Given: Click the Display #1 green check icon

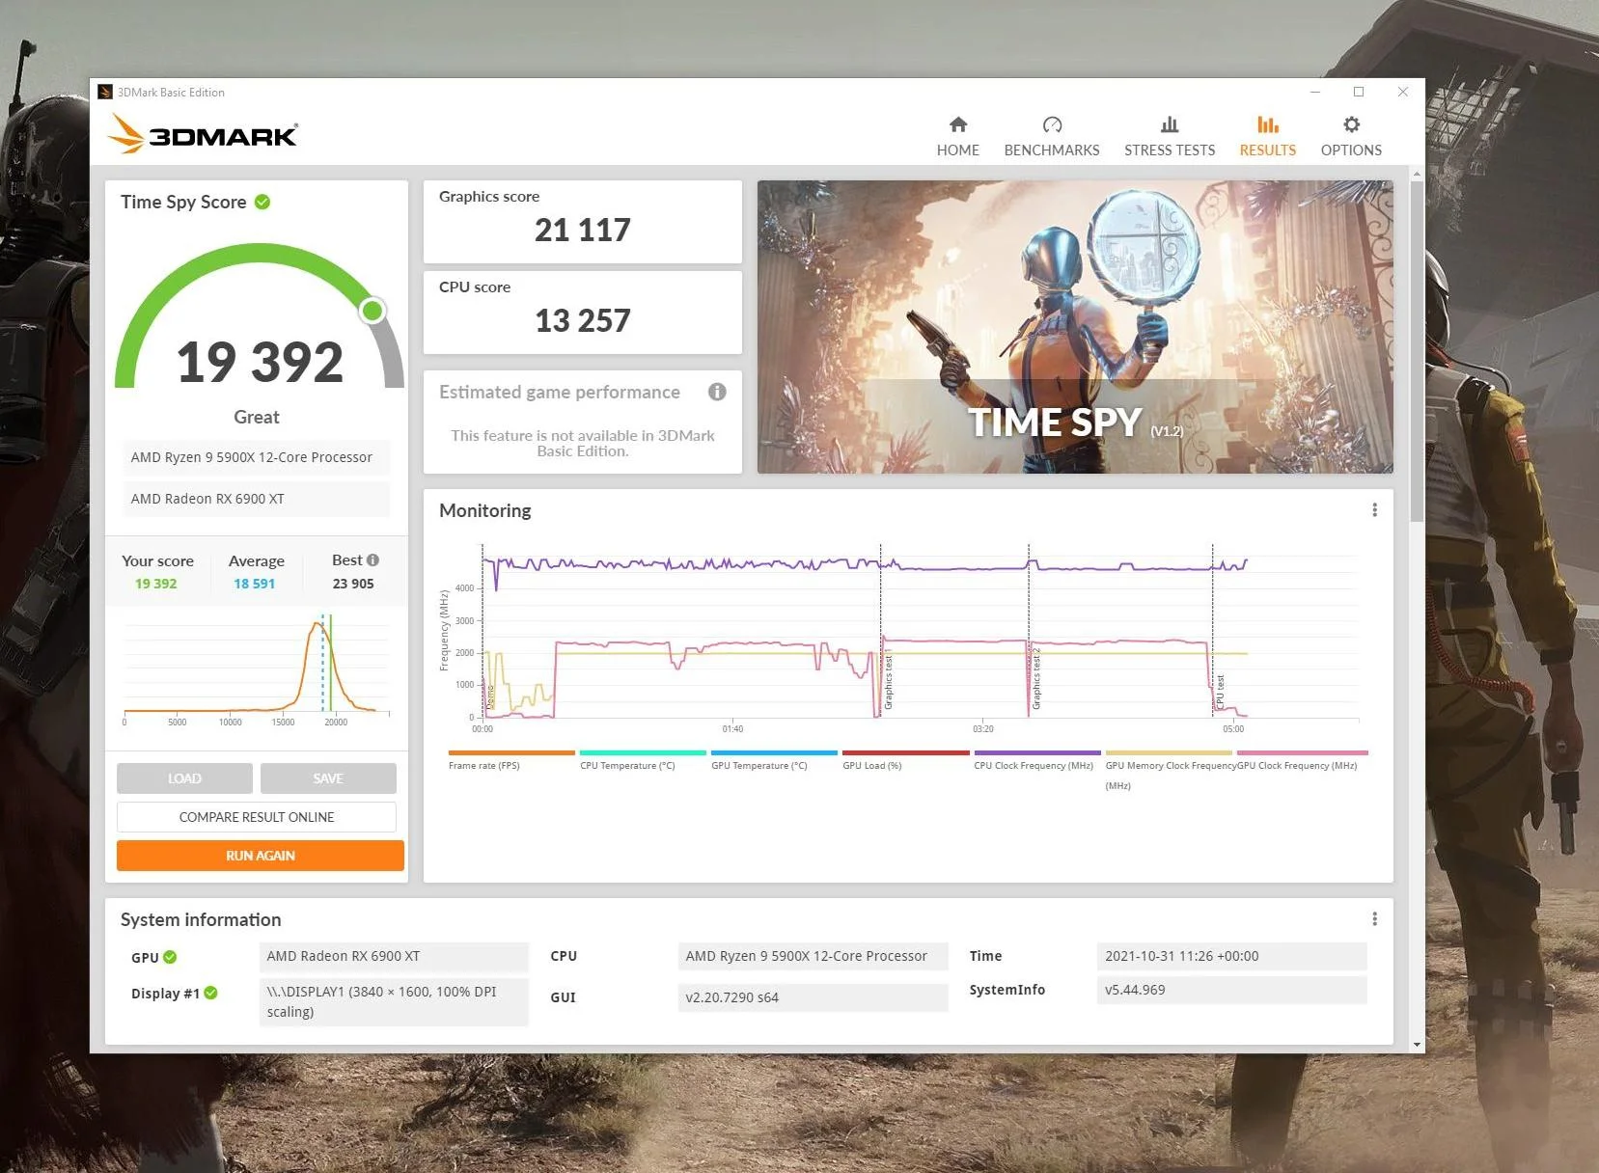Looking at the screenshot, I should (211, 993).
